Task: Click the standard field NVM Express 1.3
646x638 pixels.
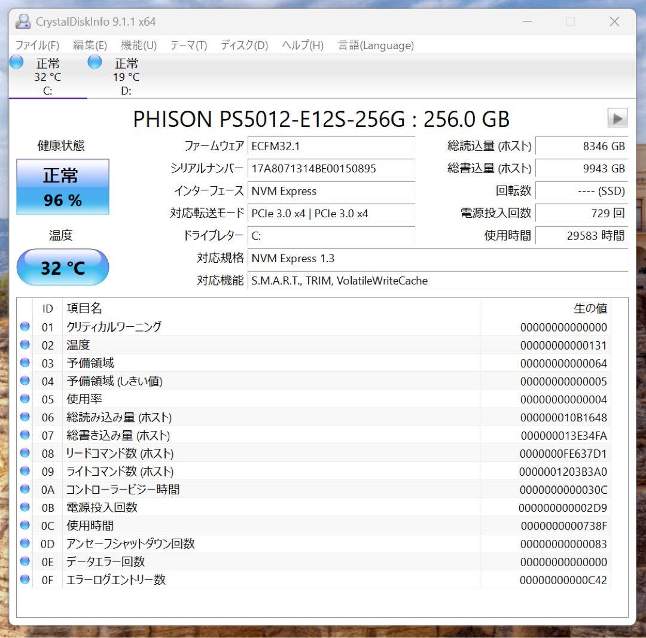Action: coord(437,259)
